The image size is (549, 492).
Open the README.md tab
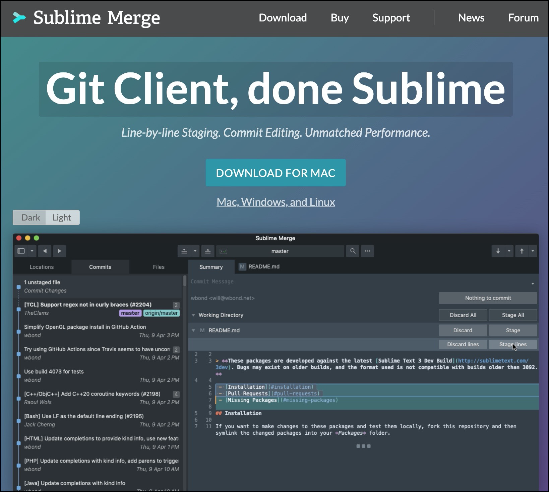[x=259, y=267]
